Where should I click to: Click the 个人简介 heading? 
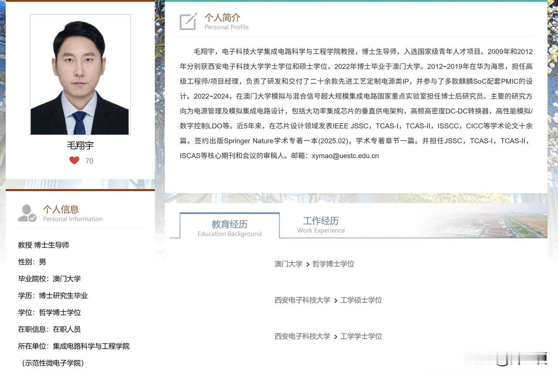pyautogui.click(x=222, y=17)
